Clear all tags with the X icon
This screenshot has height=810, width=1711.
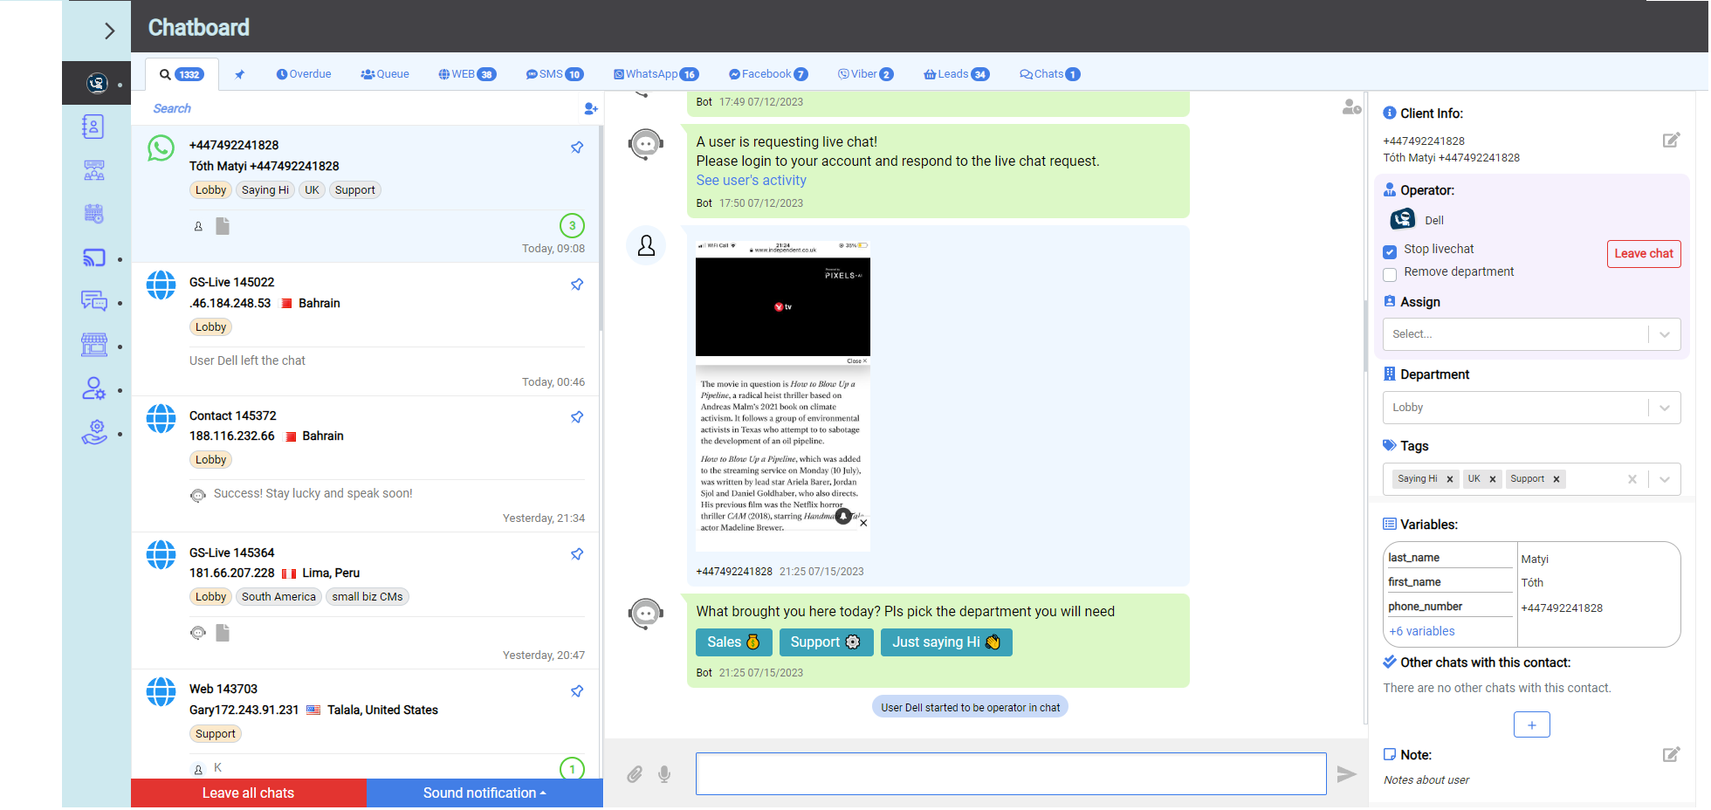point(1632,479)
